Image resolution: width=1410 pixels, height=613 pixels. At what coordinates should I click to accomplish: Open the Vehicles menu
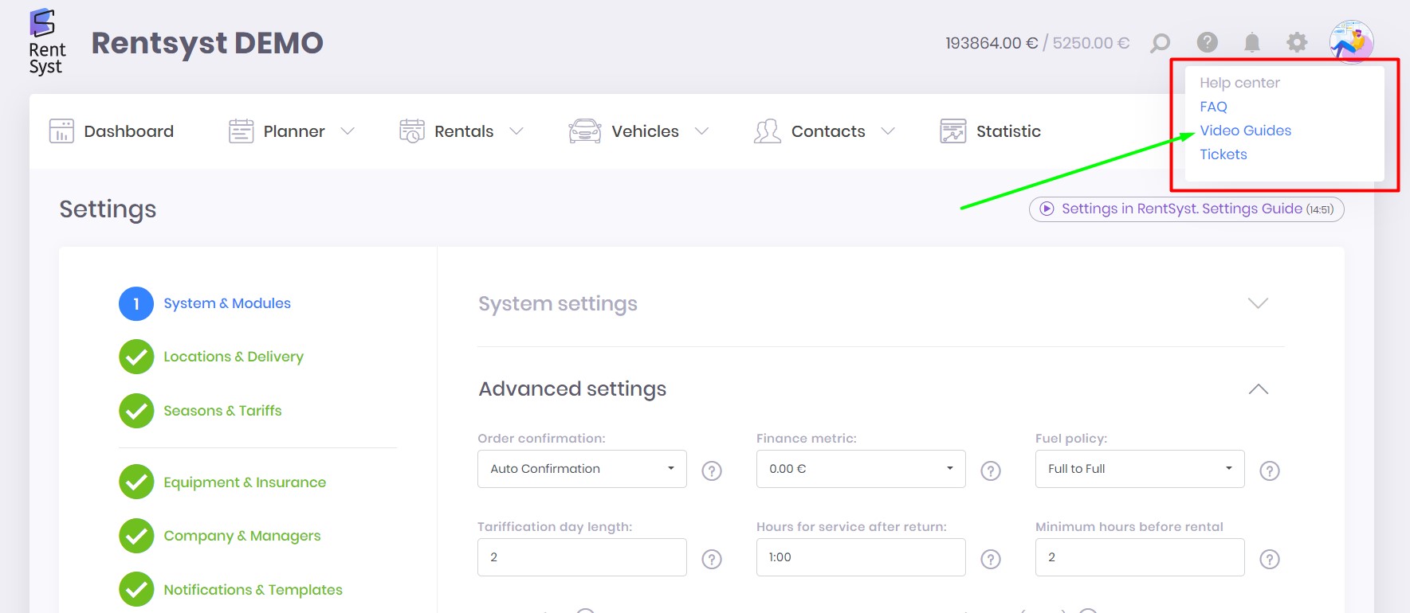coord(638,131)
